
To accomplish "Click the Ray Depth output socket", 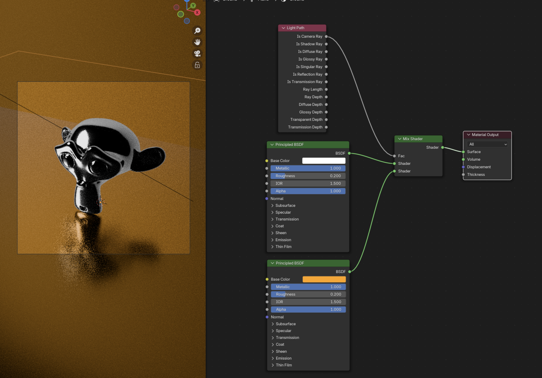I will [x=326, y=97].
